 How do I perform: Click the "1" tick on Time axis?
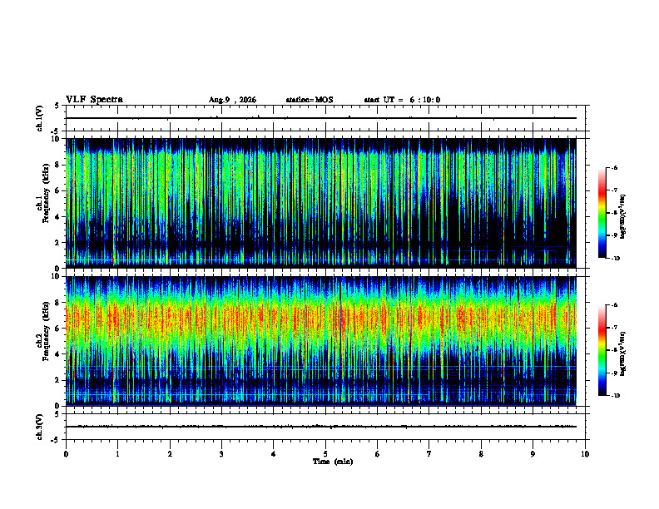pyautogui.click(x=117, y=454)
